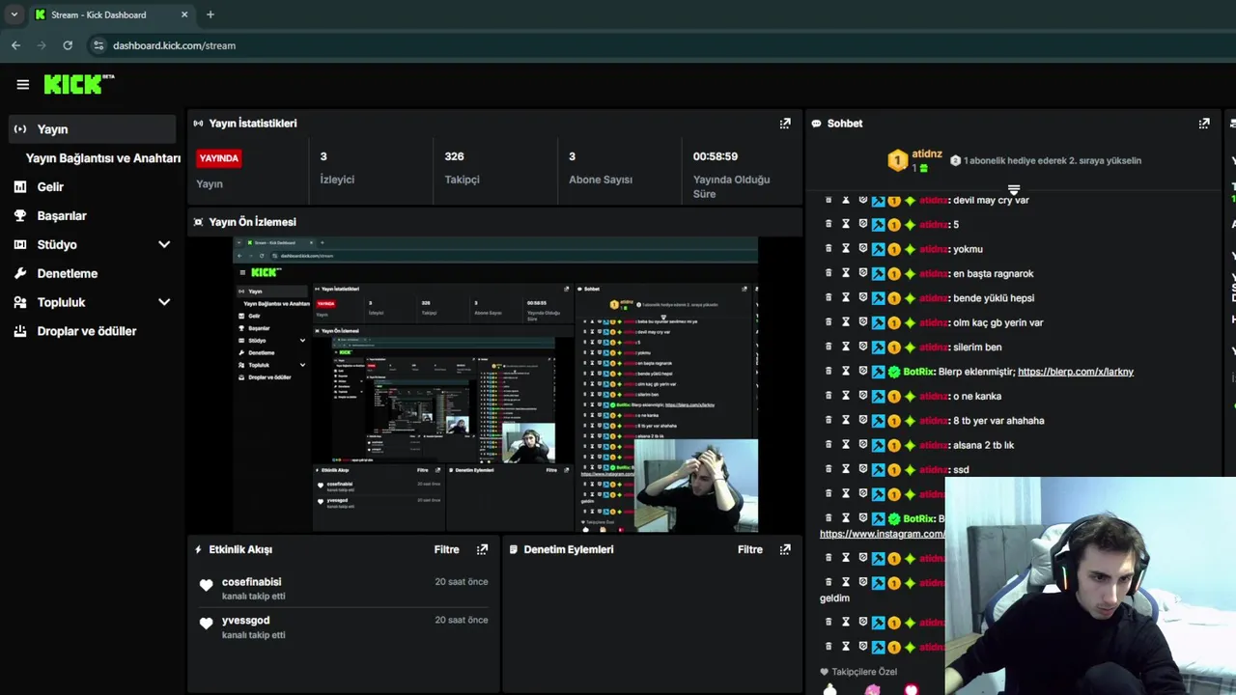Expand the Topluluk sidebar section chevron
This screenshot has width=1236, height=695.
(x=164, y=302)
